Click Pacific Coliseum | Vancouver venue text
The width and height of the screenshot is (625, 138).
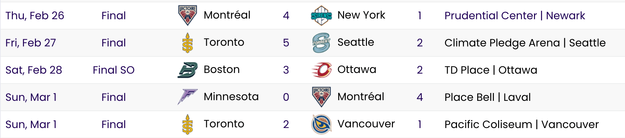tap(521, 124)
